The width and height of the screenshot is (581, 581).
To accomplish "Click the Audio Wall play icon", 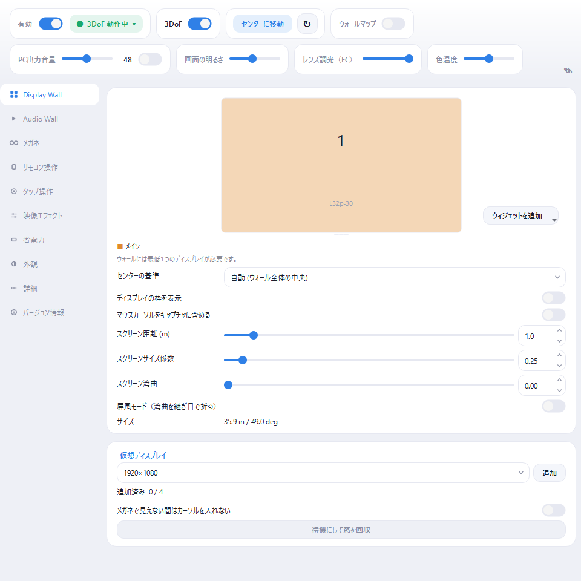I will (x=14, y=119).
